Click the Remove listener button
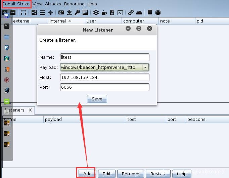This screenshot has height=178, width=229. pyautogui.click(x=130, y=174)
